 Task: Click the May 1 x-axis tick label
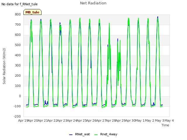click(x=140, y=120)
